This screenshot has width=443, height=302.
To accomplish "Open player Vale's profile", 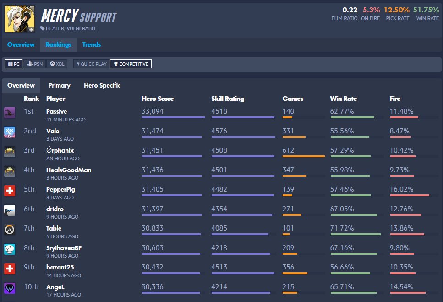I will coord(53,131).
